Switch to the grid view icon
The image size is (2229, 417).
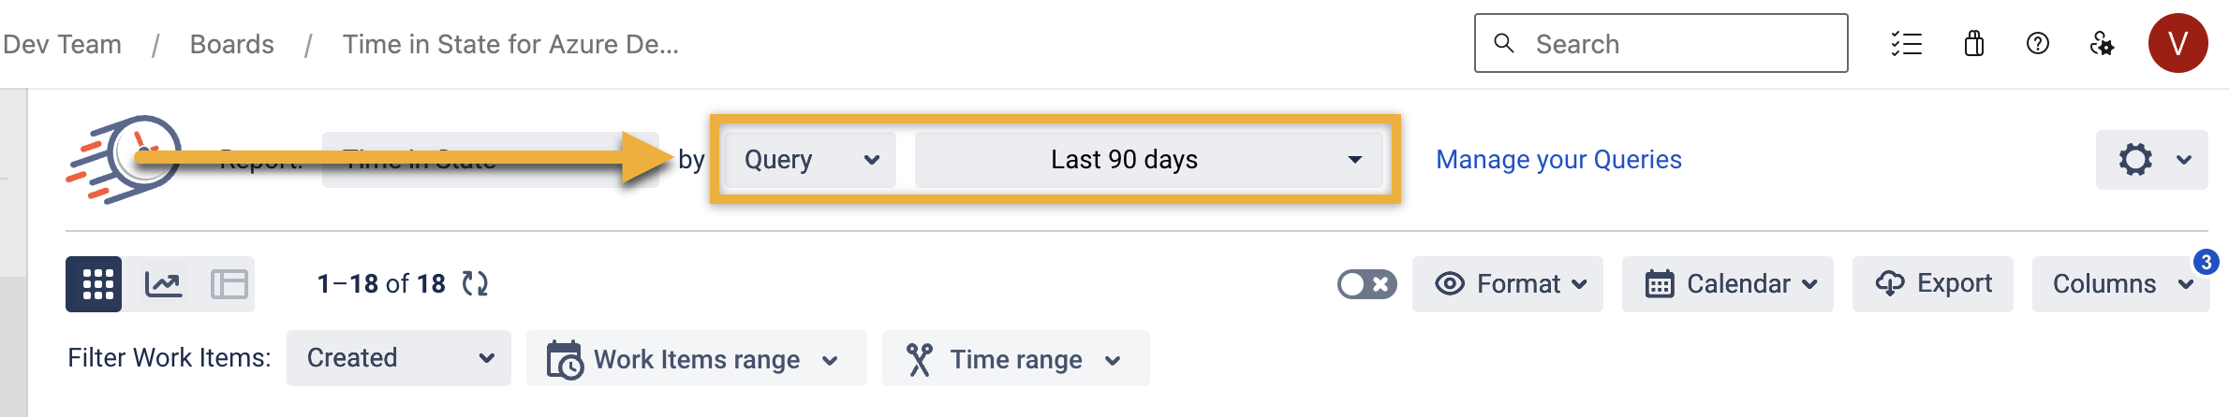(95, 284)
